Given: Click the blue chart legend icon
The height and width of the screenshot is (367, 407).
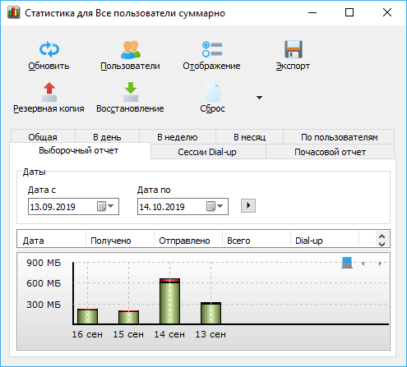Looking at the screenshot, I should tap(347, 263).
